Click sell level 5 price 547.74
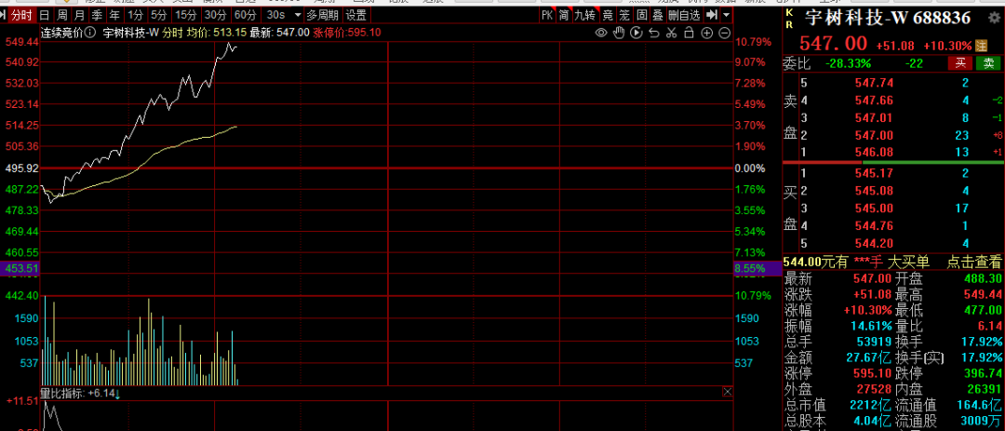Image resolution: width=1005 pixels, height=431 pixels. point(874,83)
